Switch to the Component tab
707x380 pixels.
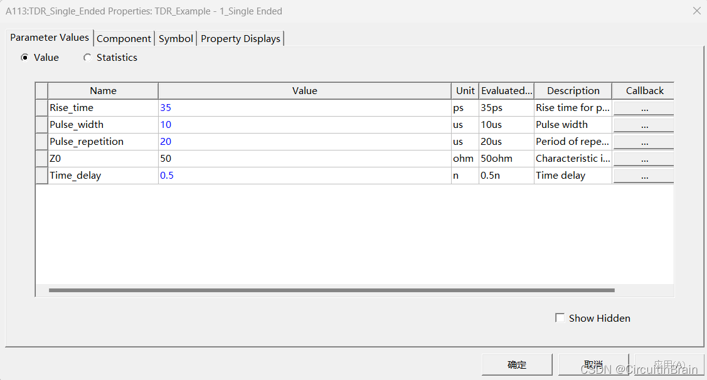[124, 39]
